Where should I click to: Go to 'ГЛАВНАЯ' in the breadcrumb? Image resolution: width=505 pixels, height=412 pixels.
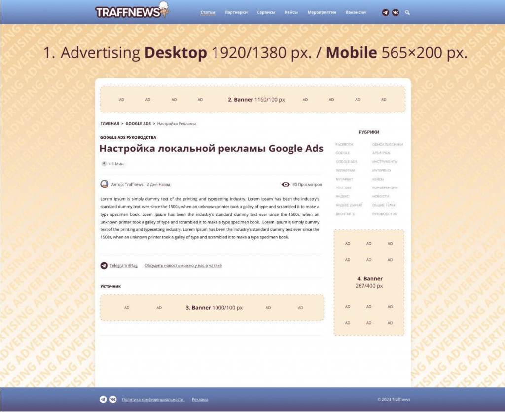[x=110, y=124]
